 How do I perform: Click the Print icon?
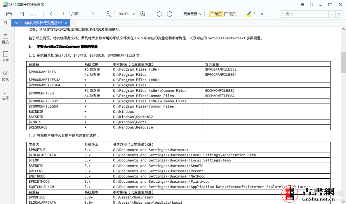pyautogui.click(x=34, y=14)
